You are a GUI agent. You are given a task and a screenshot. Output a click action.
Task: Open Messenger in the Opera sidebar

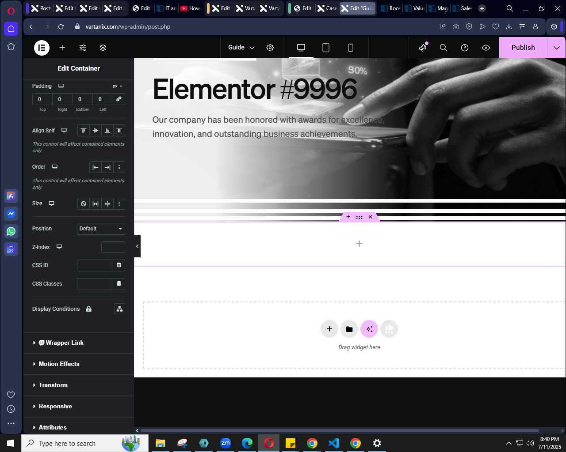[11, 214]
